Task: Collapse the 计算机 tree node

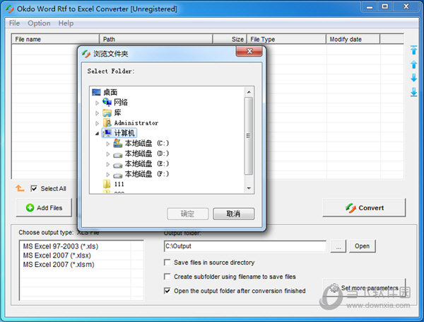Action: pyautogui.click(x=97, y=134)
